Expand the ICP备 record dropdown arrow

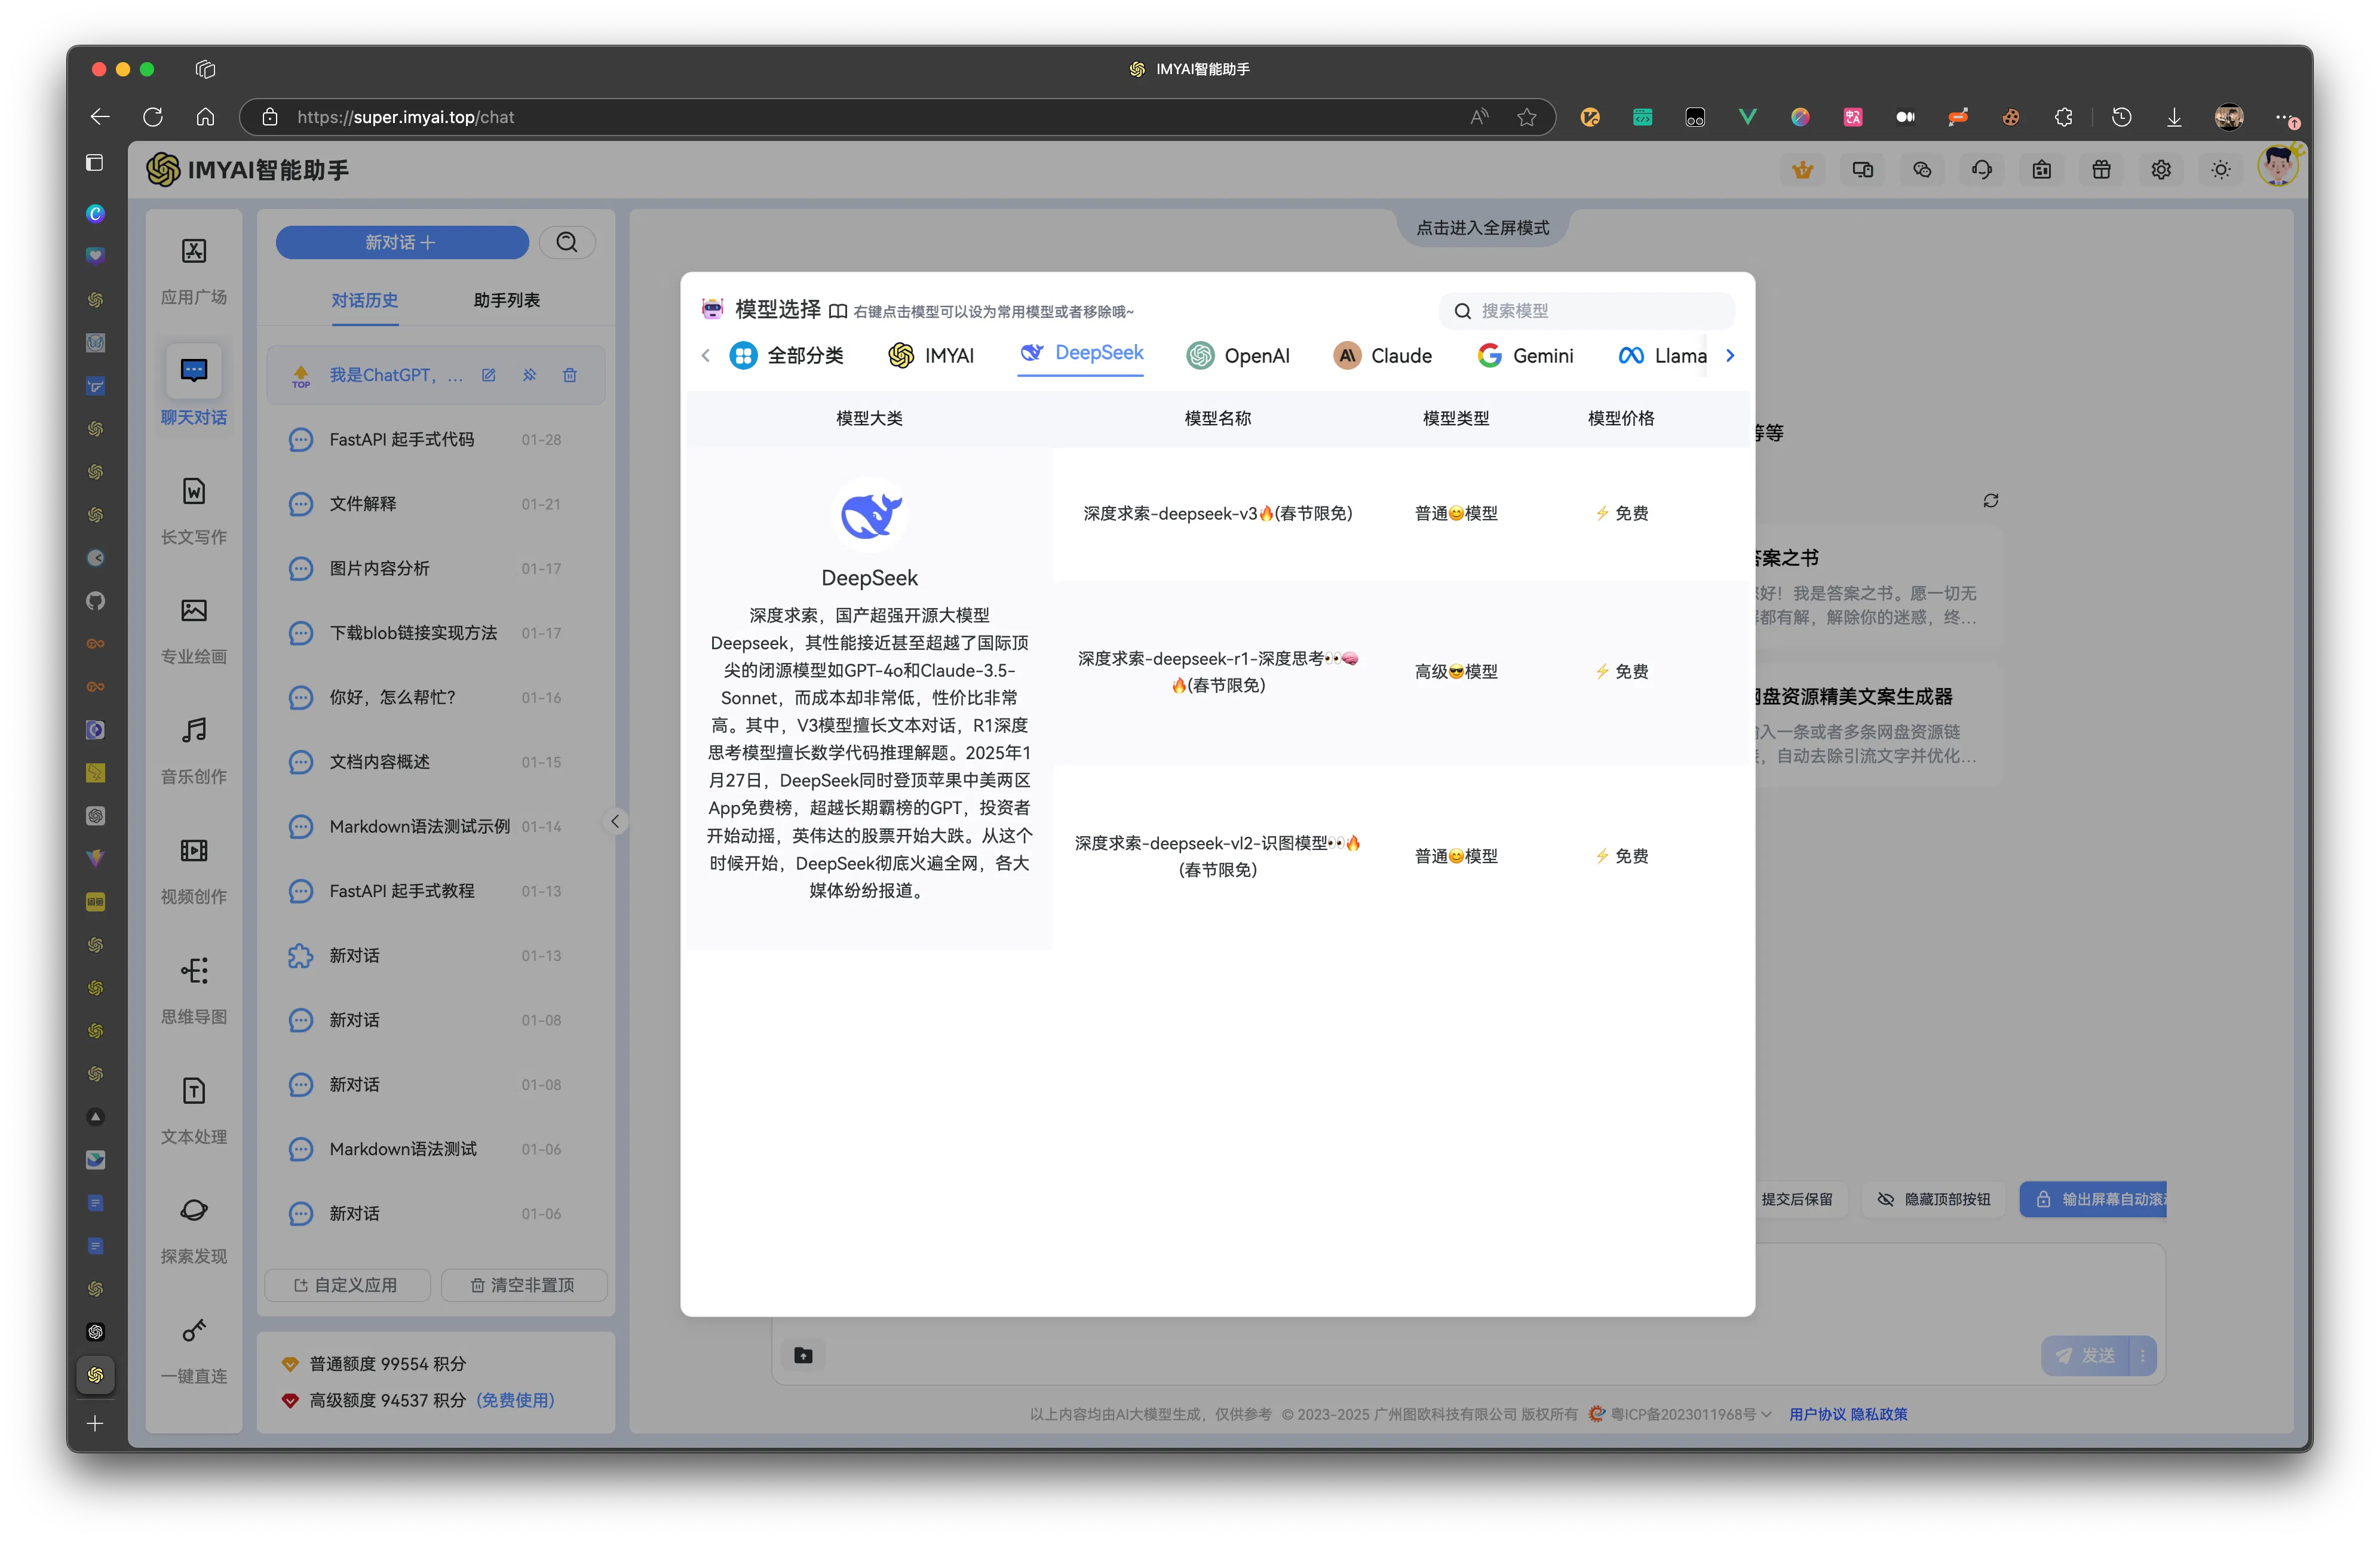(1766, 1414)
